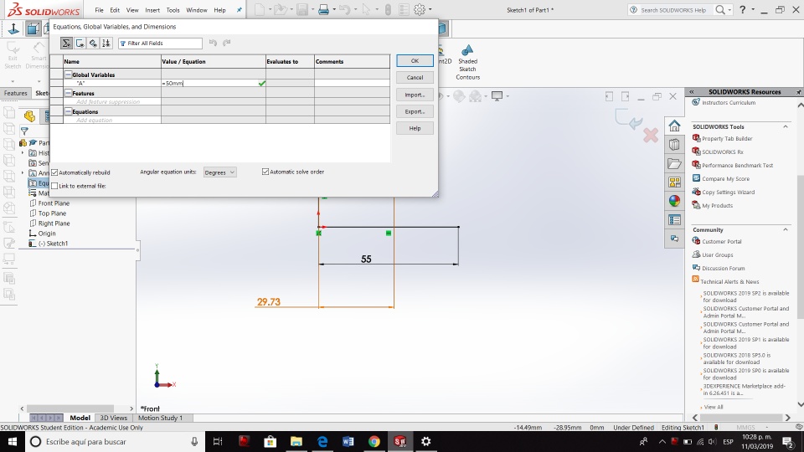
Task: Click the Help question mark icon
Action: coord(742,10)
